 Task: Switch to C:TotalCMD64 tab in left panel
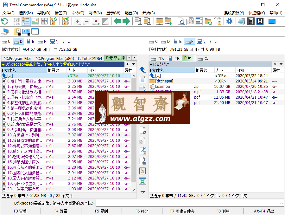pyautogui.click(x=90, y=58)
